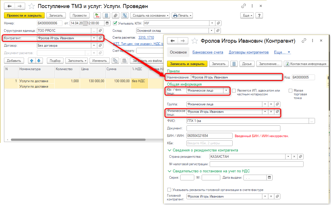Open attached files via paperclip icon
The image size is (331, 205).
click(115, 15)
